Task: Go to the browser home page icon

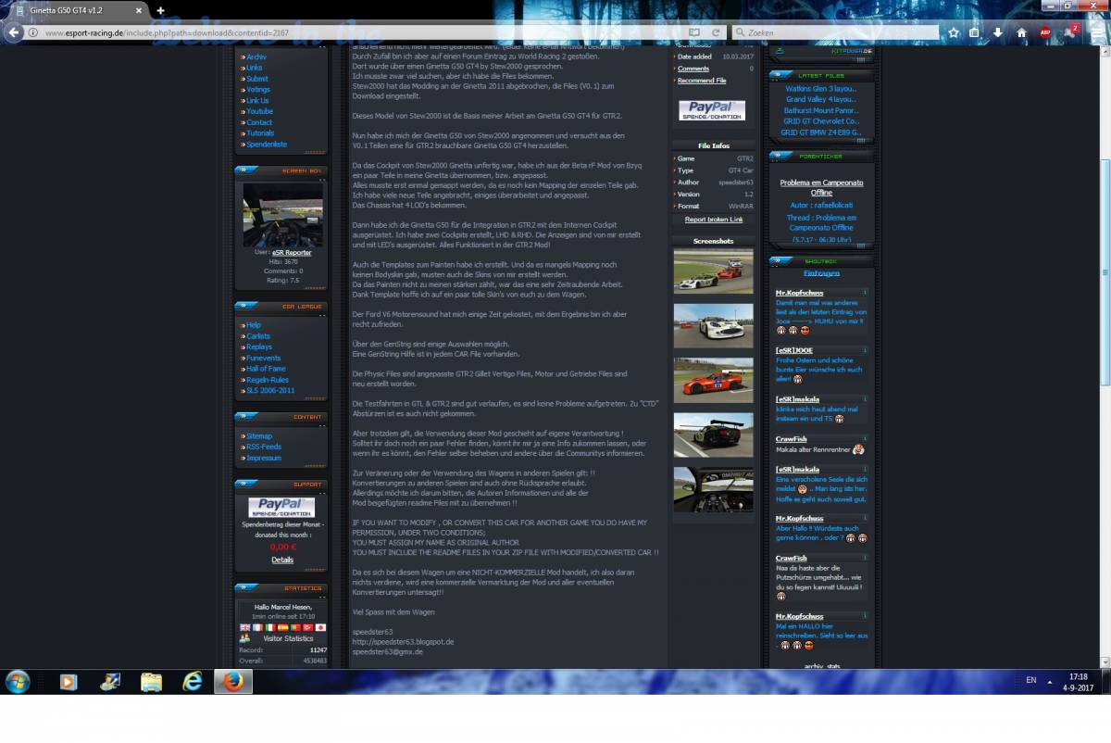Action: [1021, 32]
